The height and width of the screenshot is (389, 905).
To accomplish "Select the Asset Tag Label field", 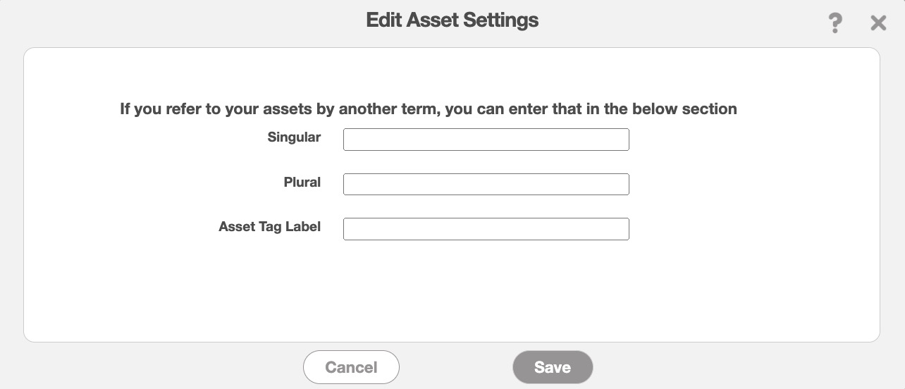I will click(x=486, y=229).
